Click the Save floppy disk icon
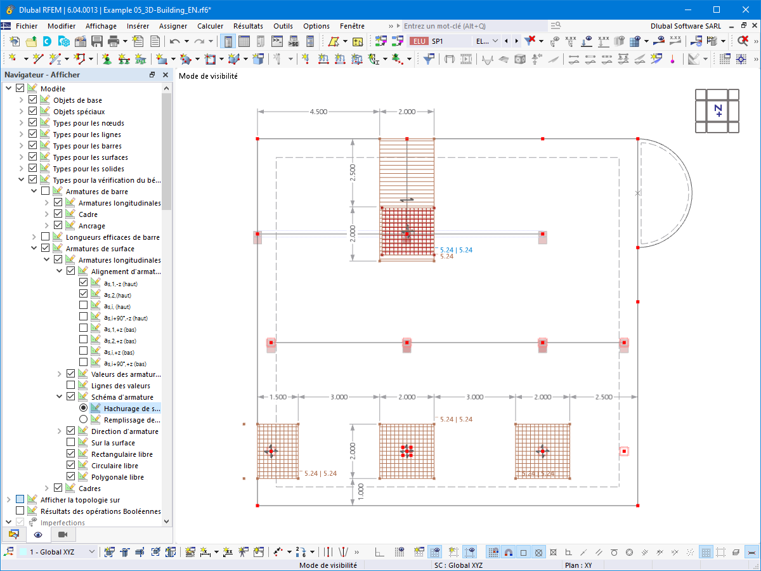This screenshot has height=571, width=761. pos(97,41)
